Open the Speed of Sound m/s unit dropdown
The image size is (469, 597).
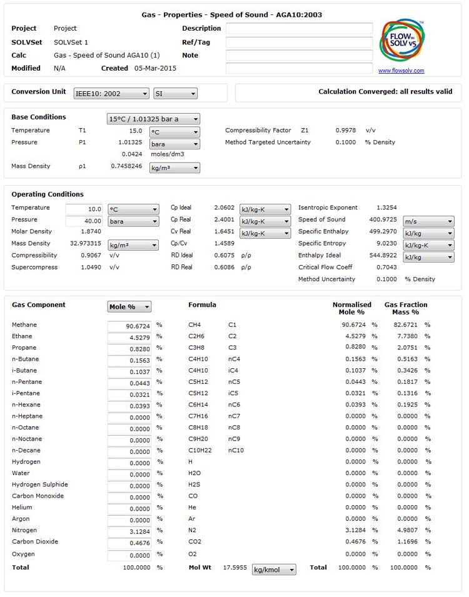coord(428,221)
